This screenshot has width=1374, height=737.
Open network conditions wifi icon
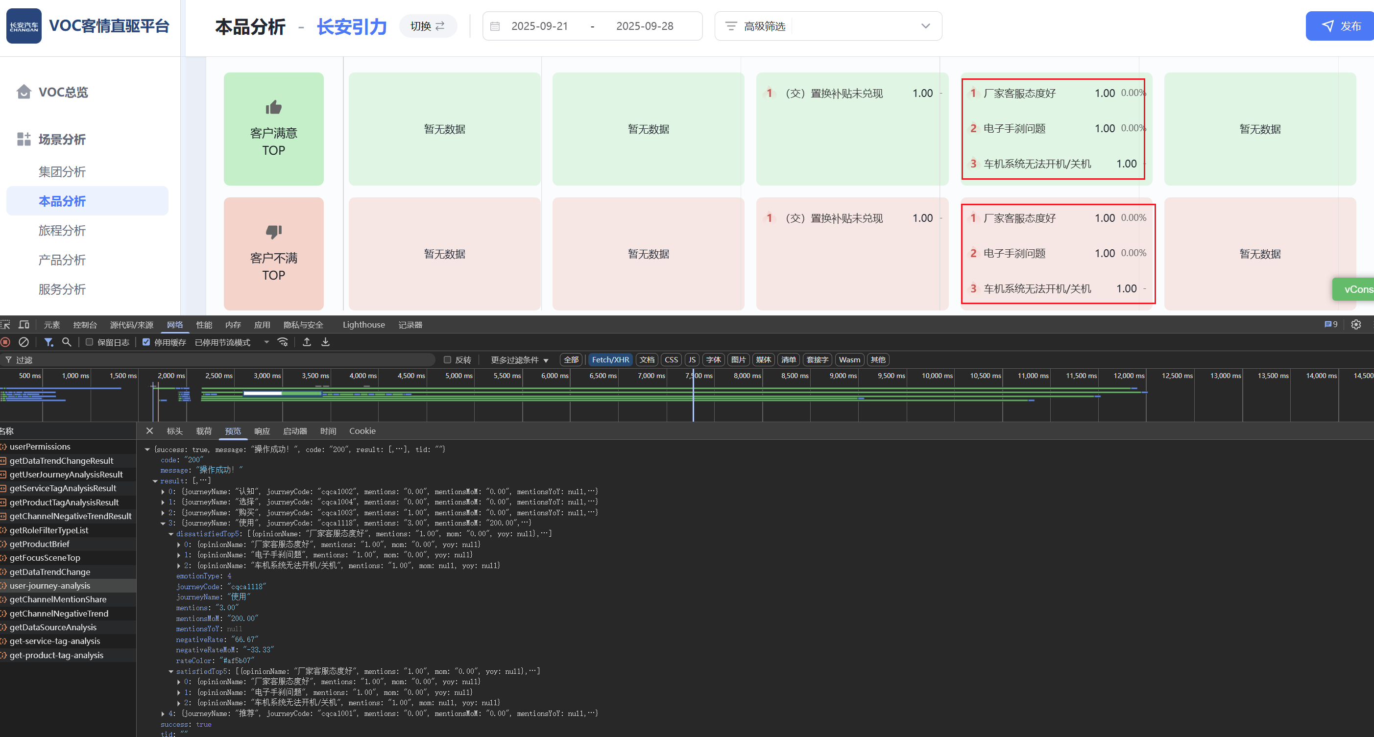[x=283, y=342]
